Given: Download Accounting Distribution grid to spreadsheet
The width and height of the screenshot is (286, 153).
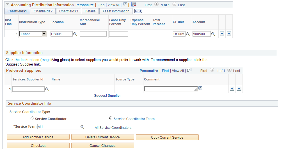Looking at the screenshot, I should [x=134, y=4].
